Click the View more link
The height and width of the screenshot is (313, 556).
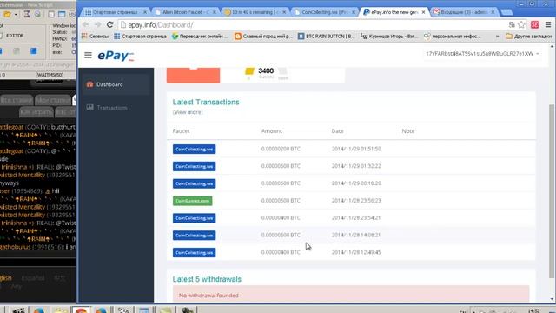pos(188,112)
